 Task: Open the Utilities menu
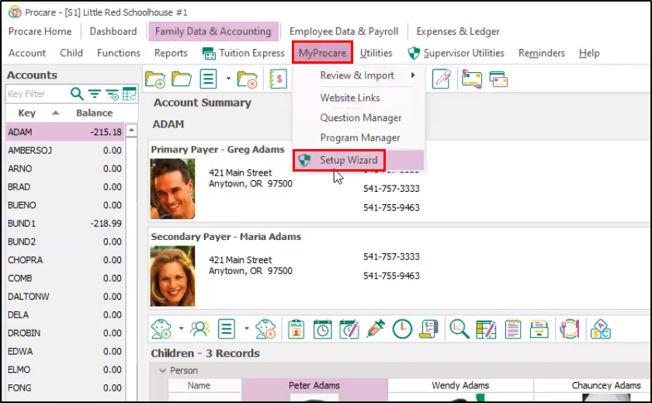tap(376, 54)
